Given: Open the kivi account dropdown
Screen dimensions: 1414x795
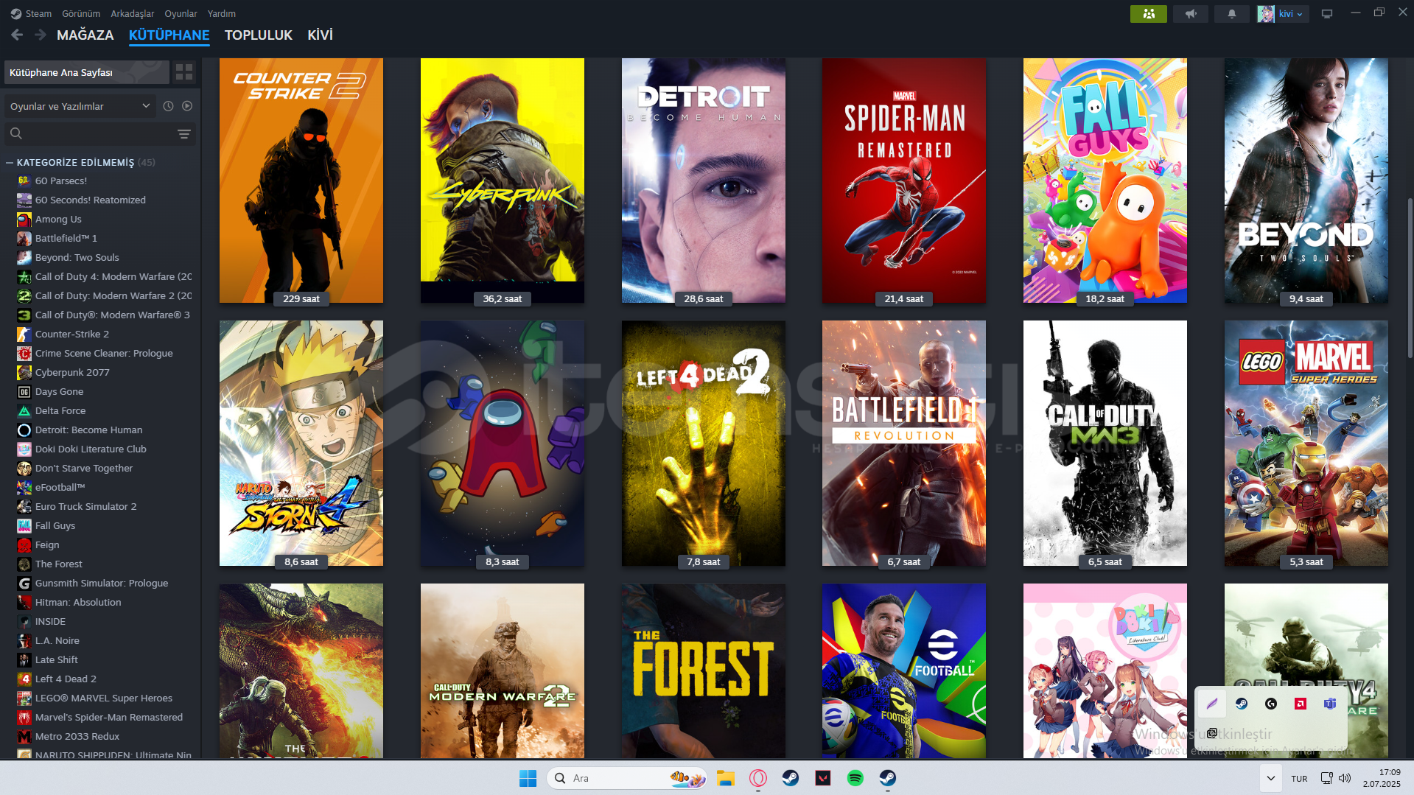Looking at the screenshot, I should pos(1283,13).
